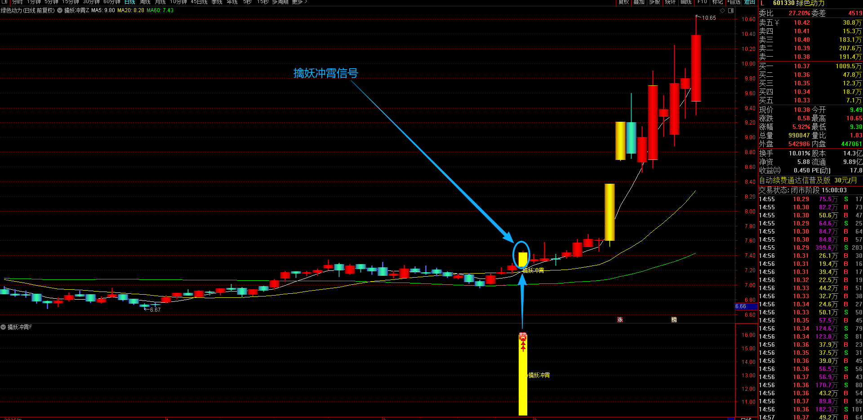Activate the 画线 drawing tool button
Viewport: 863px width, 420px height.
pos(686,2)
